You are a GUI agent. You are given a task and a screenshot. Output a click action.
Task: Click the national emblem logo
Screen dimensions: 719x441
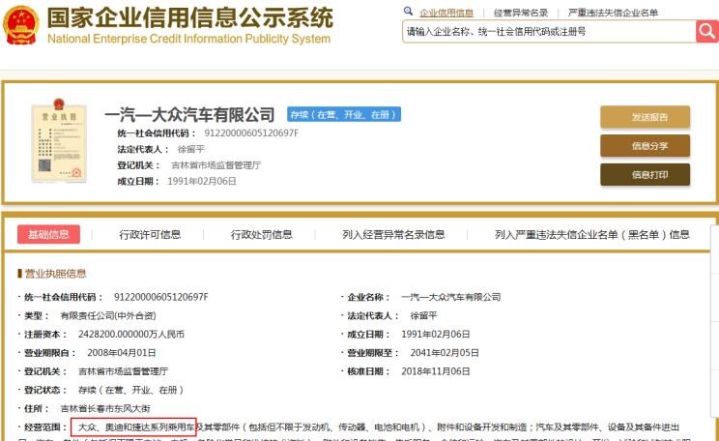click(21, 25)
